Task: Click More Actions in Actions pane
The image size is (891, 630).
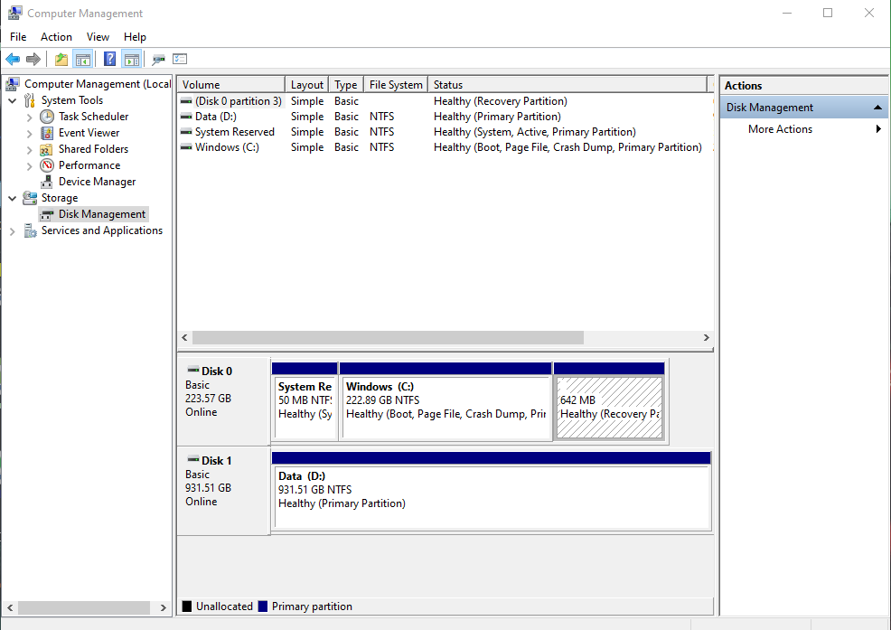Action: click(780, 129)
